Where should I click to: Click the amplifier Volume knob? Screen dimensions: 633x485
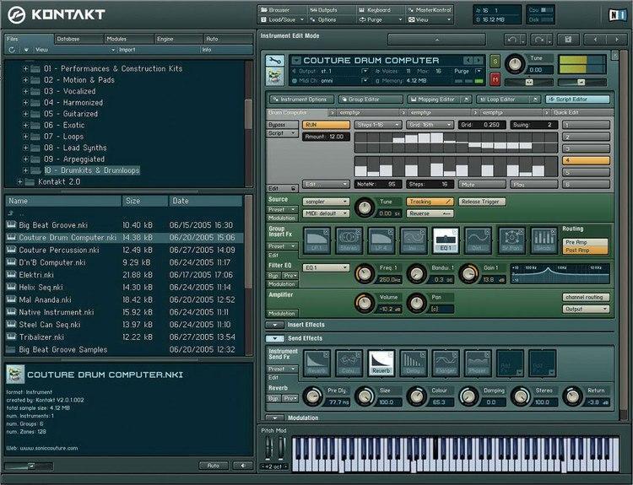(364, 302)
